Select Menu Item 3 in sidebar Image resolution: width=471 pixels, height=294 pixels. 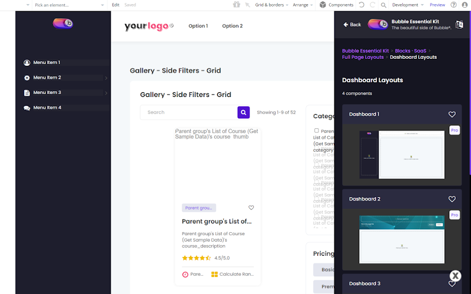47,92
